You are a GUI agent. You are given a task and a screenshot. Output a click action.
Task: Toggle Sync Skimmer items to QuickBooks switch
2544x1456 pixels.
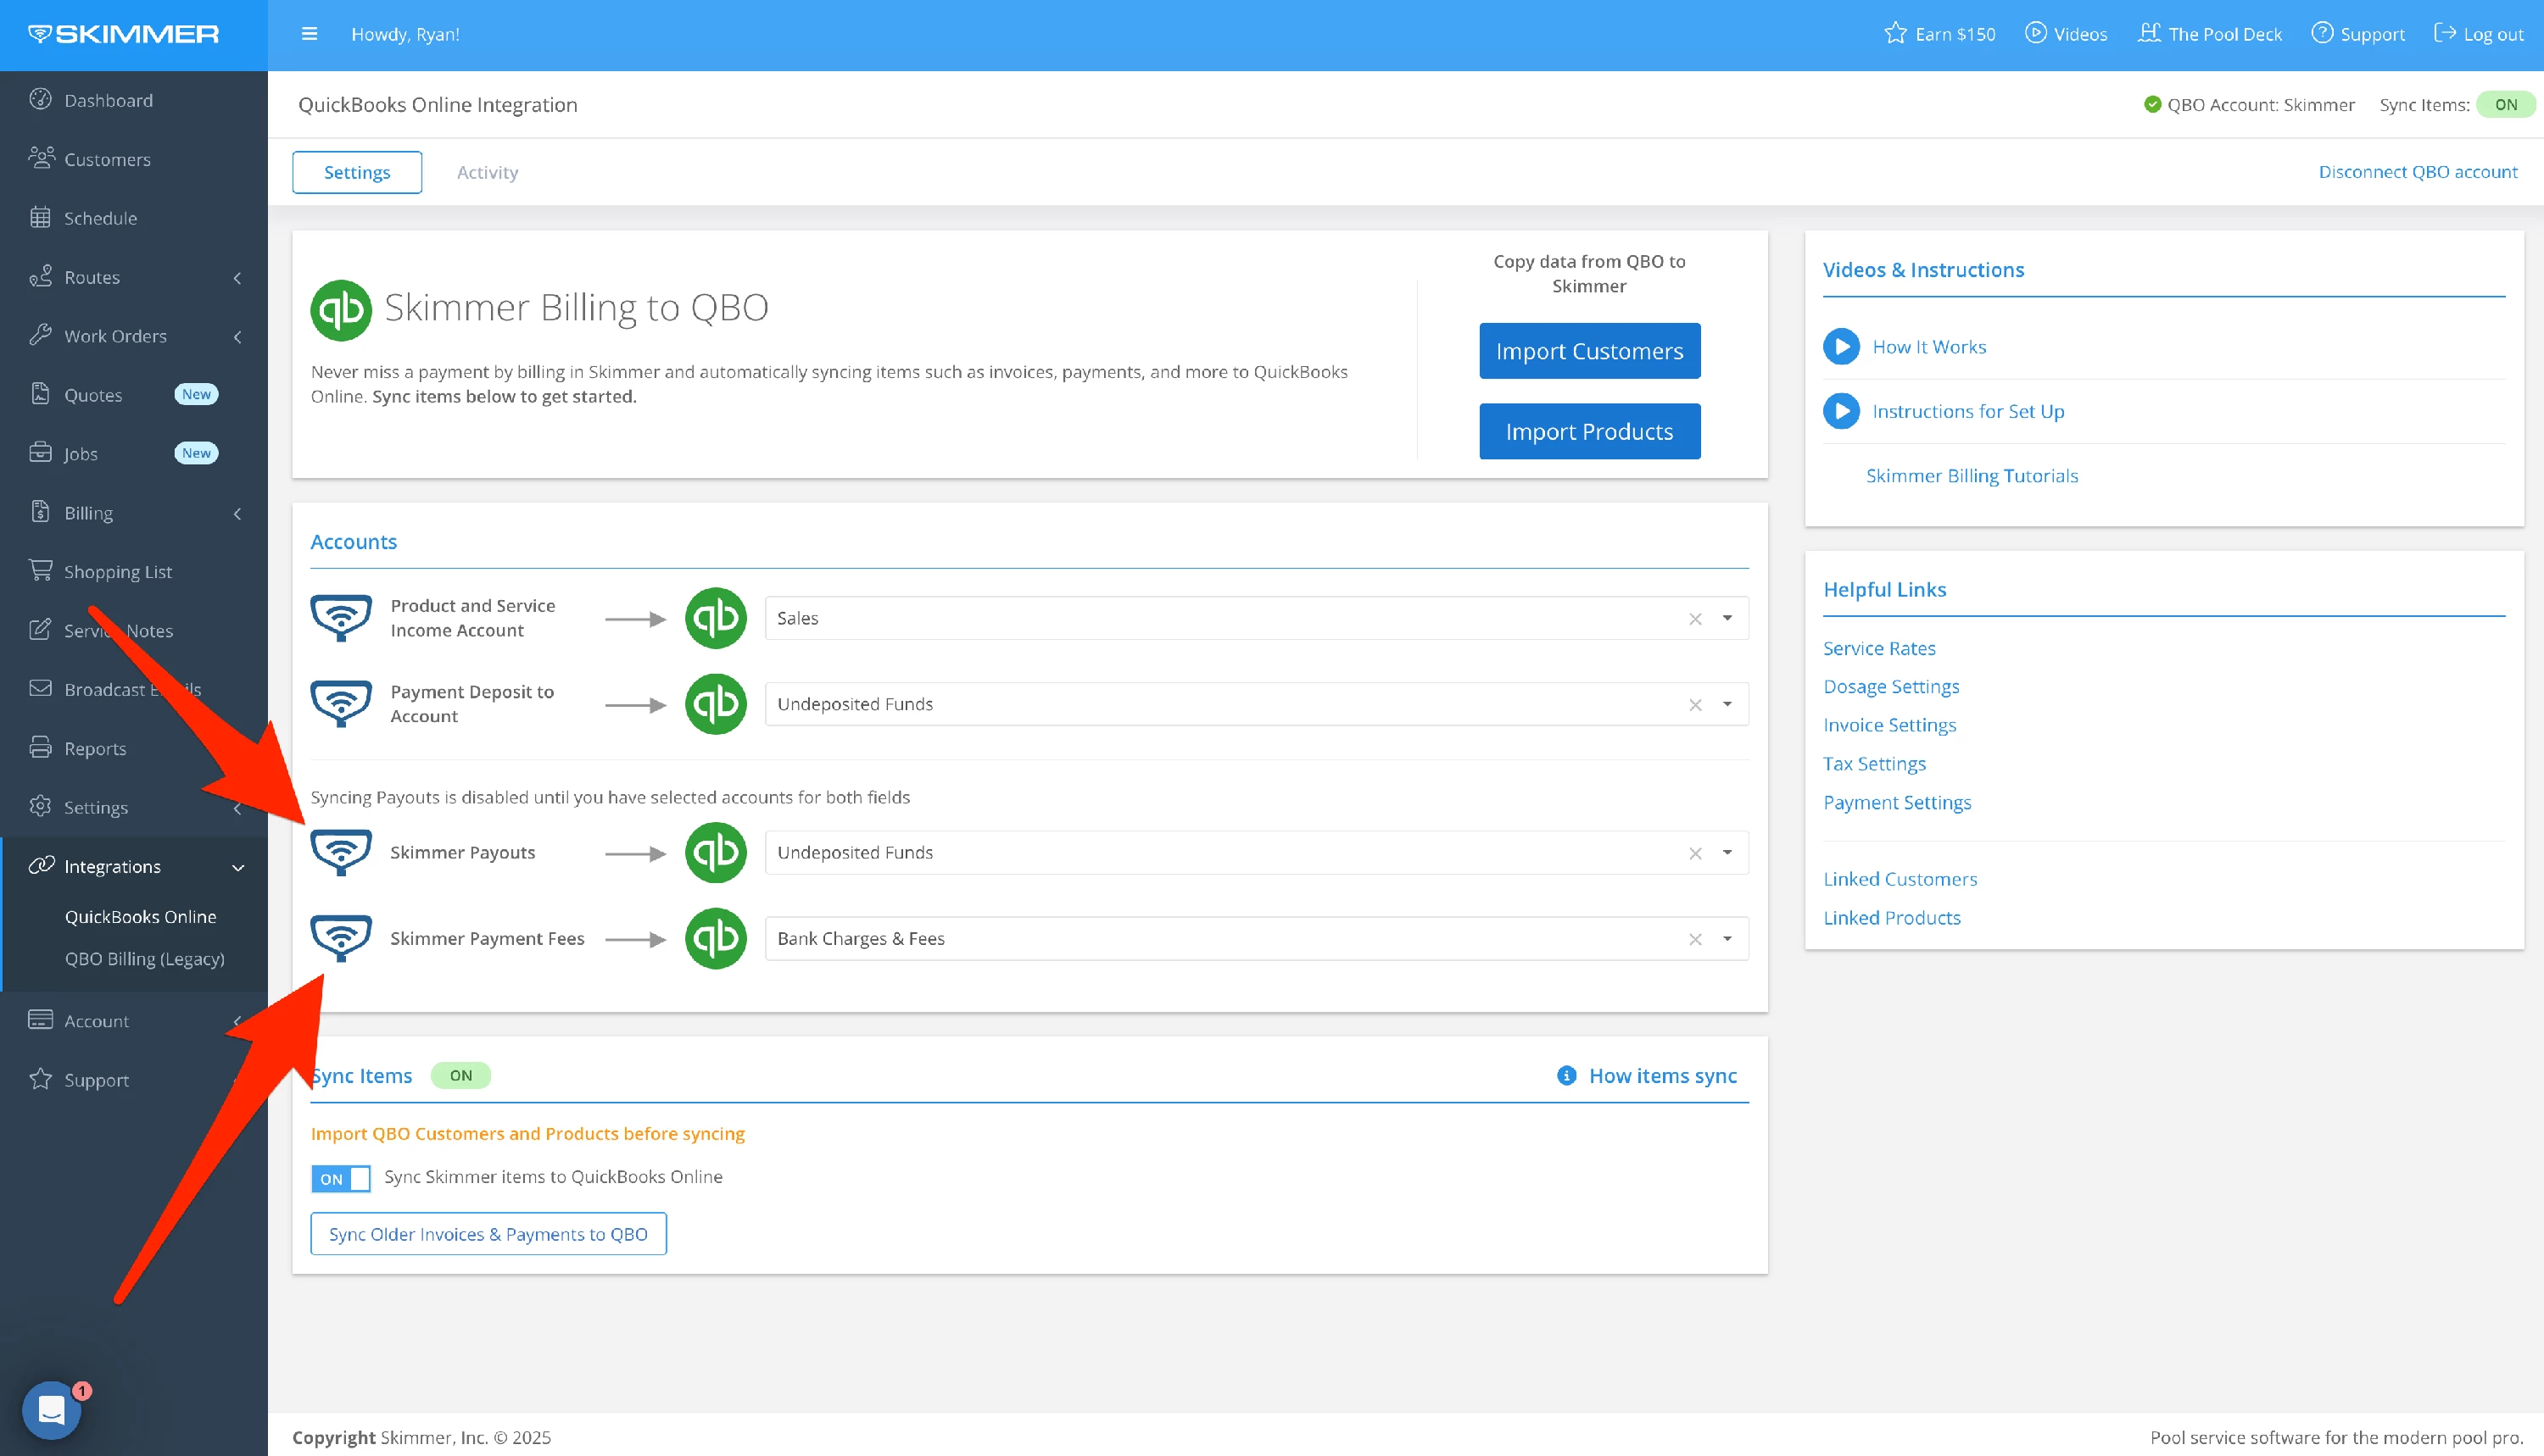point(340,1178)
